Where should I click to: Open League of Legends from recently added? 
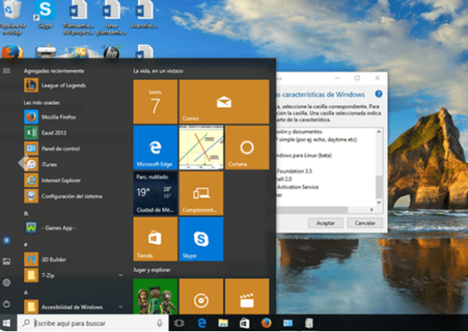[54, 86]
